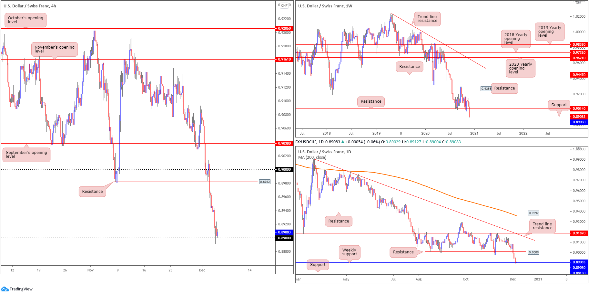
Task: Click the November's opening level callout
Action: [55, 49]
